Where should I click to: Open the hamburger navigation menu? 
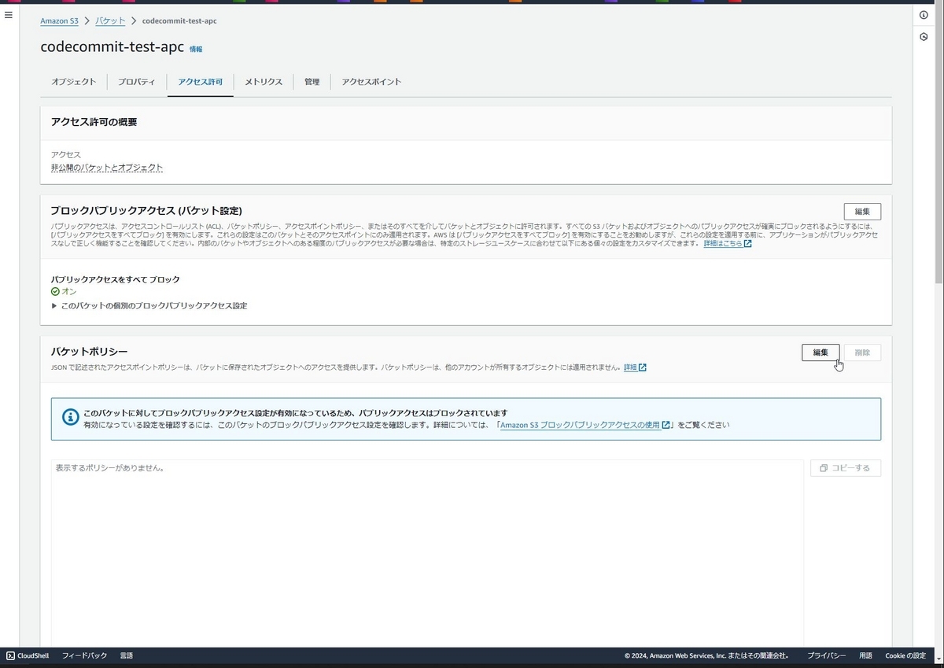point(9,14)
